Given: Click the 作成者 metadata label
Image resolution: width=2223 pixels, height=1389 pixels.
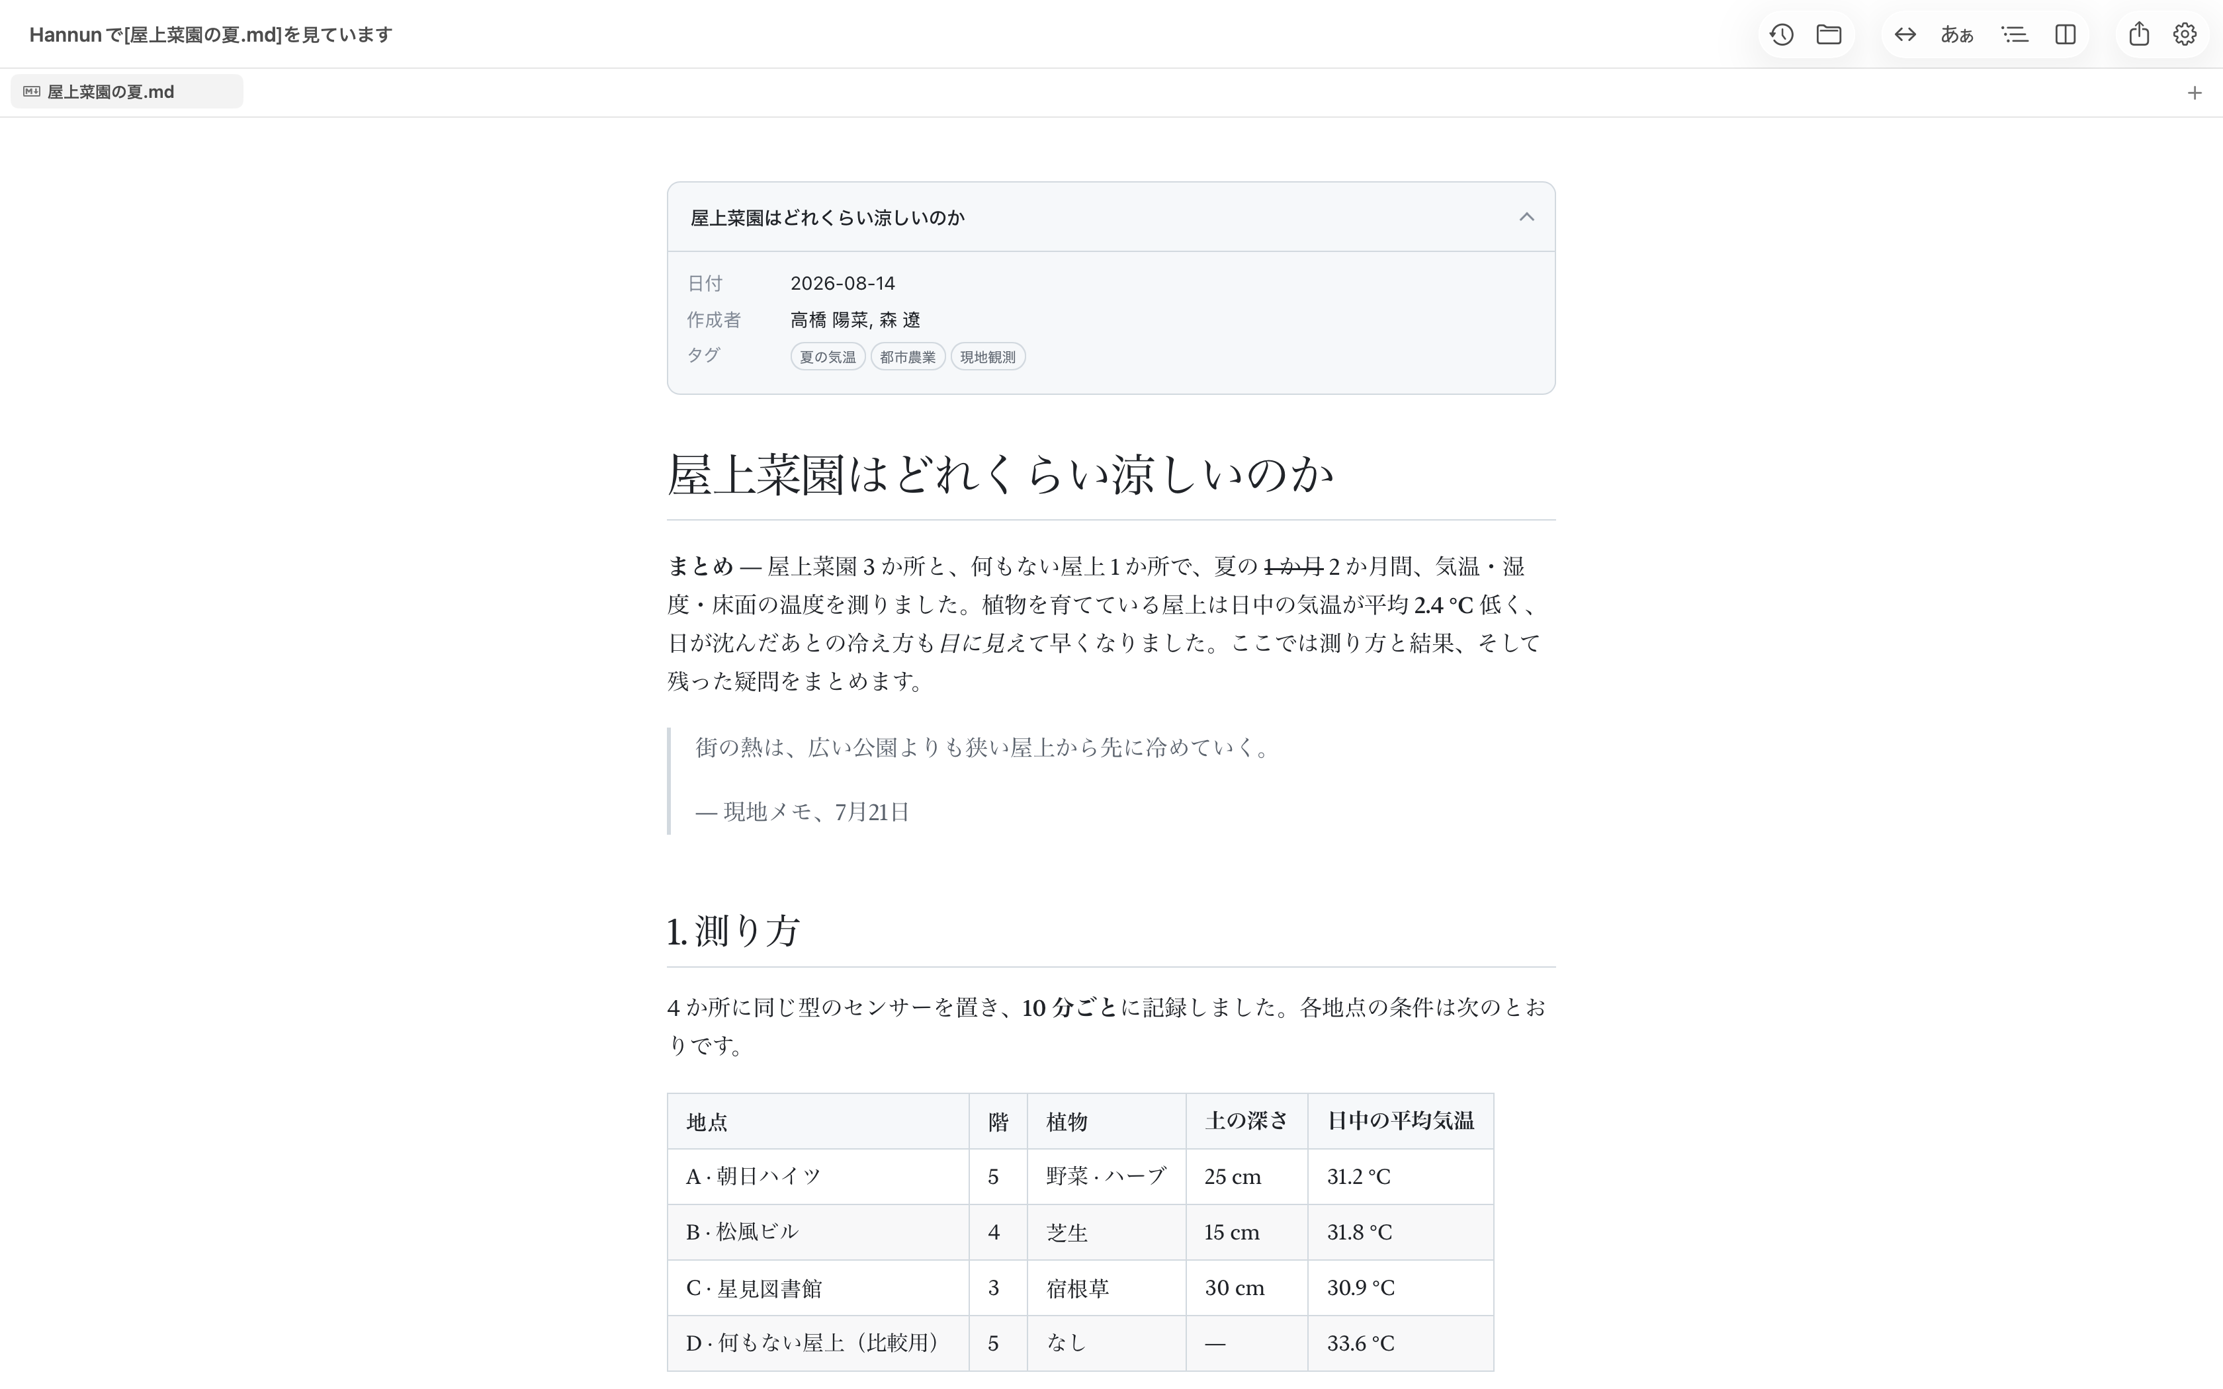Looking at the screenshot, I should [x=714, y=319].
